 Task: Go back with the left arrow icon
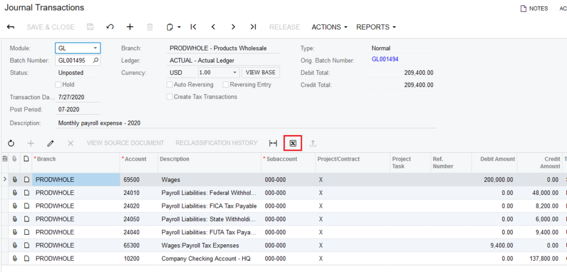(11, 27)
